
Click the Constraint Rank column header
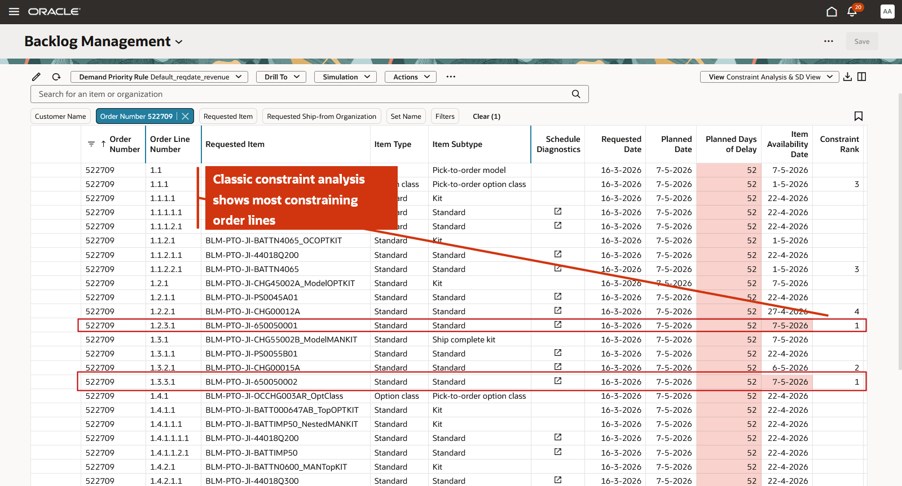pyautogui.click(x=839, y=144)
